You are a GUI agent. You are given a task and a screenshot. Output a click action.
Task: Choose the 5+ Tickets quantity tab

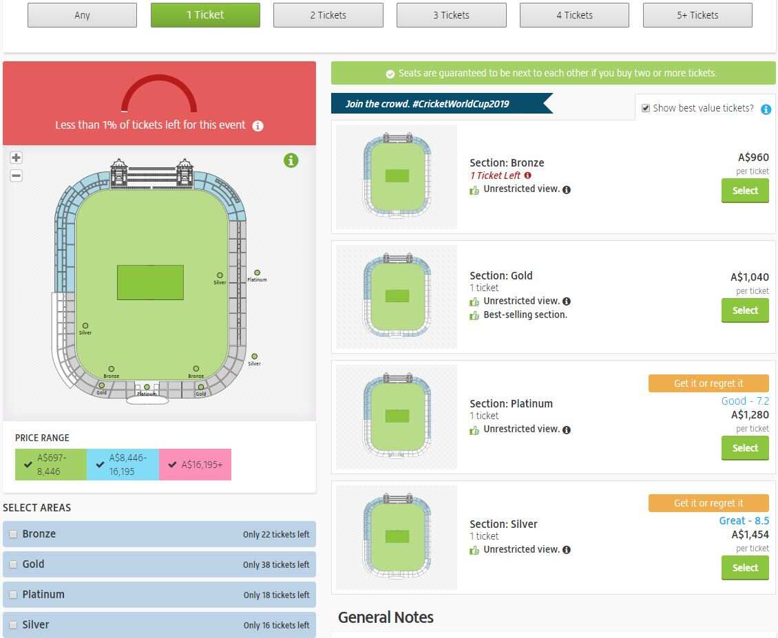697,15
